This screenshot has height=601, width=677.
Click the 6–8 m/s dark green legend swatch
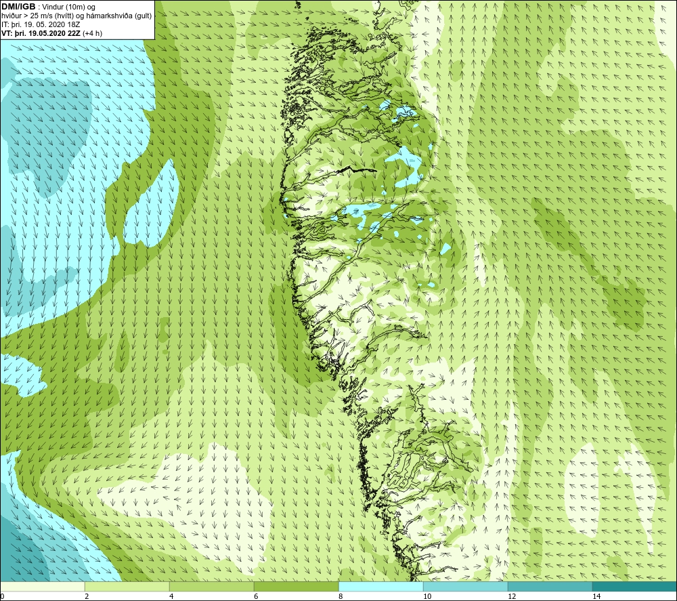297,586
